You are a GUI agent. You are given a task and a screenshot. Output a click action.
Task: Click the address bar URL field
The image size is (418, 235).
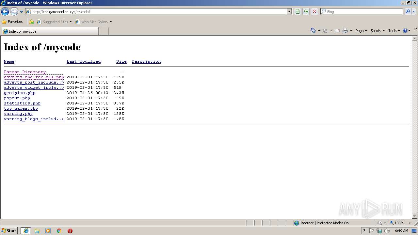(x=156, y=12)
